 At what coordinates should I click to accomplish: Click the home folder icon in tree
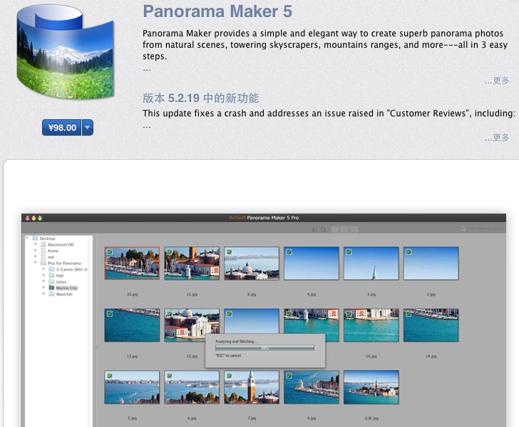[43, 251]
